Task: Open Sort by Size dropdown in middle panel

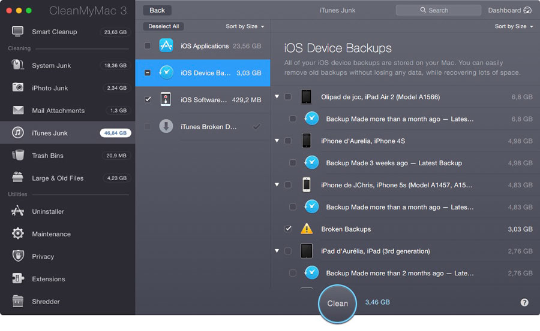Action: (x=245, y=26)
